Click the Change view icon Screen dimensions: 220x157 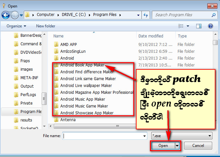pyautogui.click(x=181, y=26)
